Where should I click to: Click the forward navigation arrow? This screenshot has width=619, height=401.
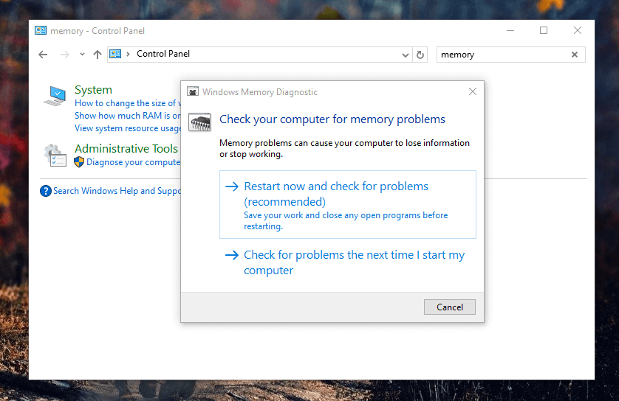point(65,55)
